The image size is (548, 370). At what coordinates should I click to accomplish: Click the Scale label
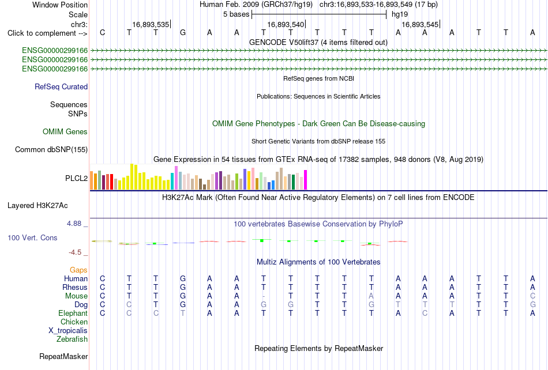click(x=78, y=14)
